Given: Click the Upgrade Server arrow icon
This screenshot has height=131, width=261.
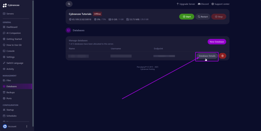Looking at the screenshot, I should (x=178, y=4).
